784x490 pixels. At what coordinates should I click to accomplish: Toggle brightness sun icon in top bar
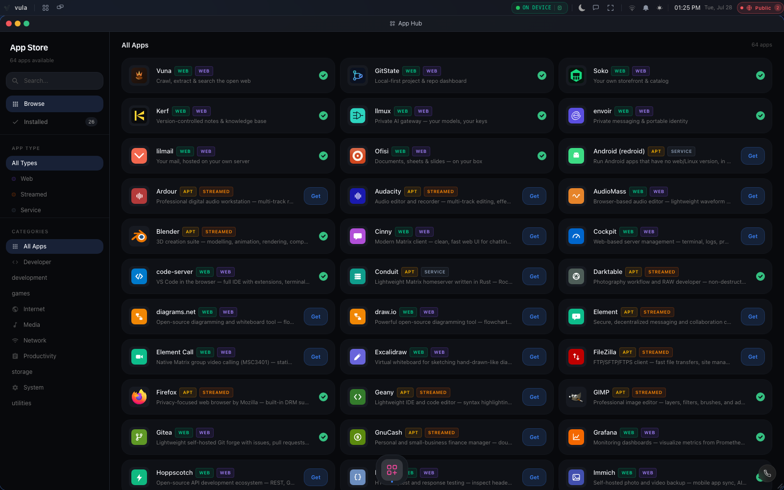(660, 8)
